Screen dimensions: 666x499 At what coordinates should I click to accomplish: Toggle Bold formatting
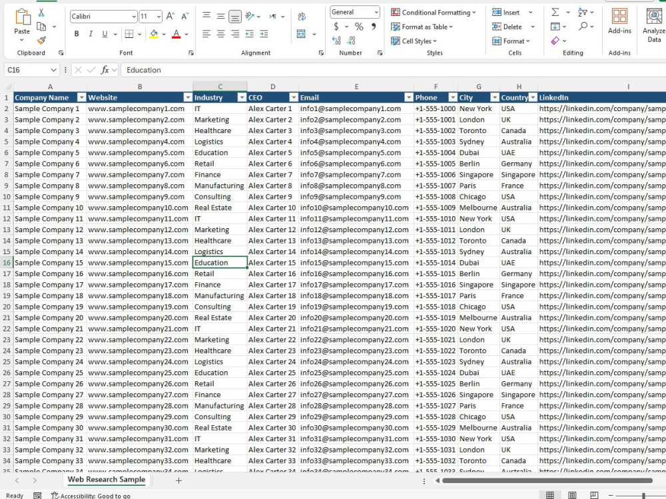pos(77,34)
